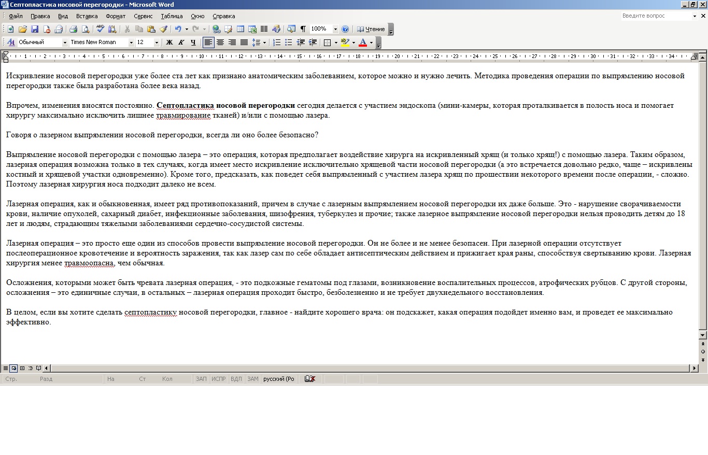Run the spelling and grammar check

101,29
